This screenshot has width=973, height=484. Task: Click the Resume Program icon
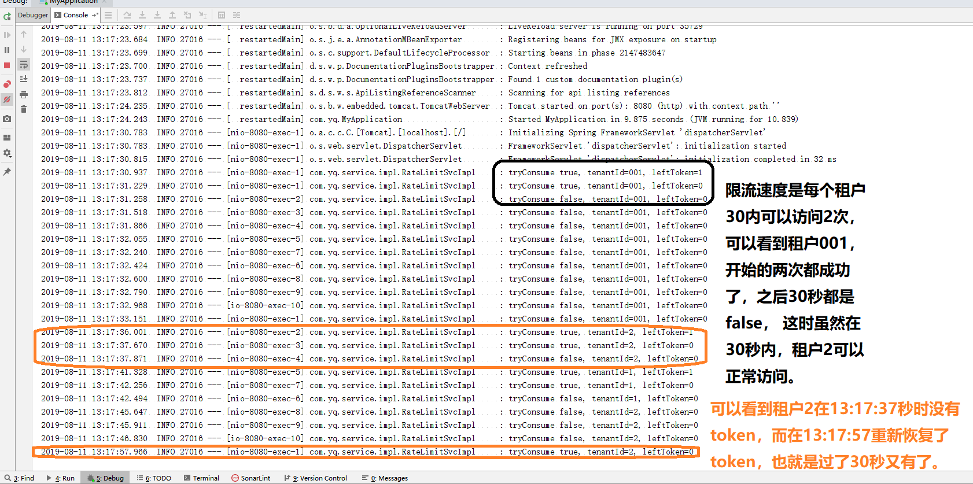[7, 35]
